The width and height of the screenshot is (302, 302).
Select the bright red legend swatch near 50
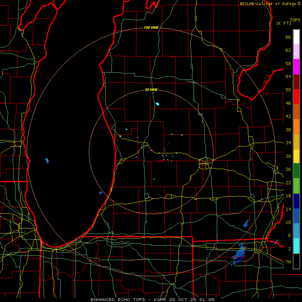point(296,97)
